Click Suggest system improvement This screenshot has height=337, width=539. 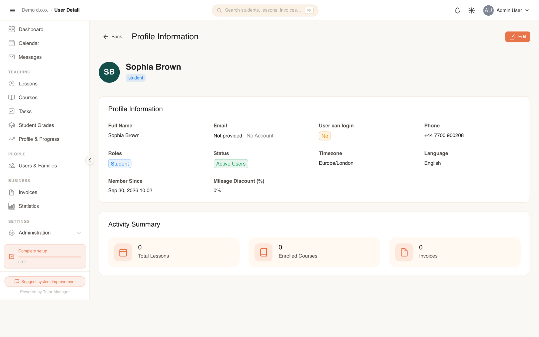pos(45,281)
